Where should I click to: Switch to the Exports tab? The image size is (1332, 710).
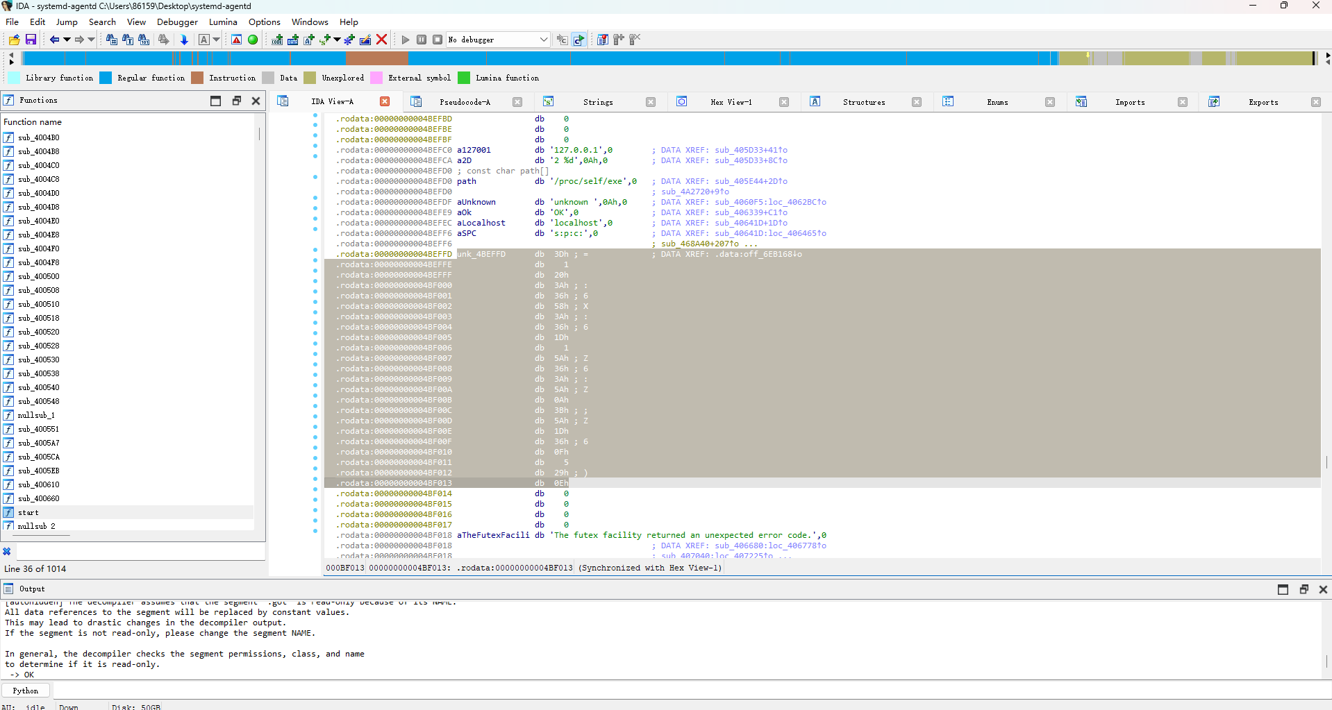click(1263, 102)
